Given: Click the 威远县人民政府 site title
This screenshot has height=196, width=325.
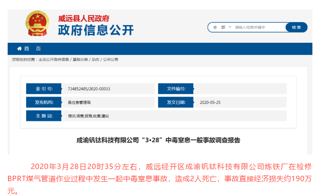Looking at the screenshot, I should pyautogui.click(x=84, y=19).
